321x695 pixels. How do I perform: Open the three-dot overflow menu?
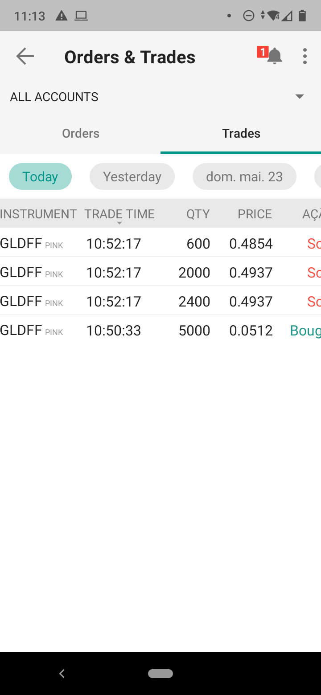tap(305, 57)
